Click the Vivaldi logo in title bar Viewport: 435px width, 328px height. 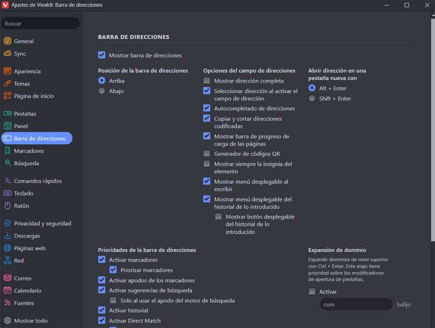pos(5,5)
